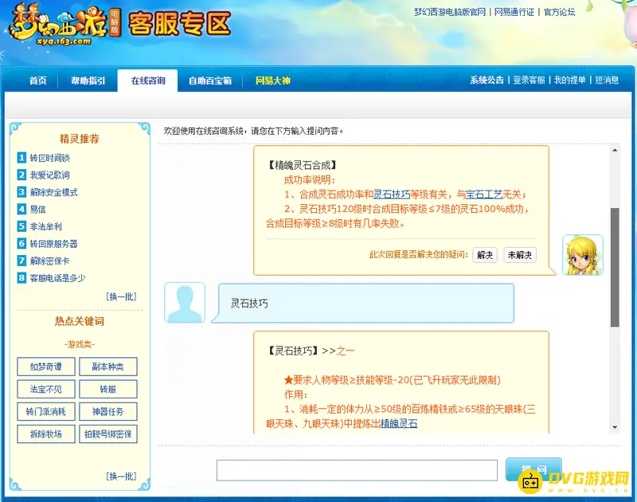Screen dimensions: 637x502
Task: Click the 副本种类 keyword button
Action: (108, 367)
